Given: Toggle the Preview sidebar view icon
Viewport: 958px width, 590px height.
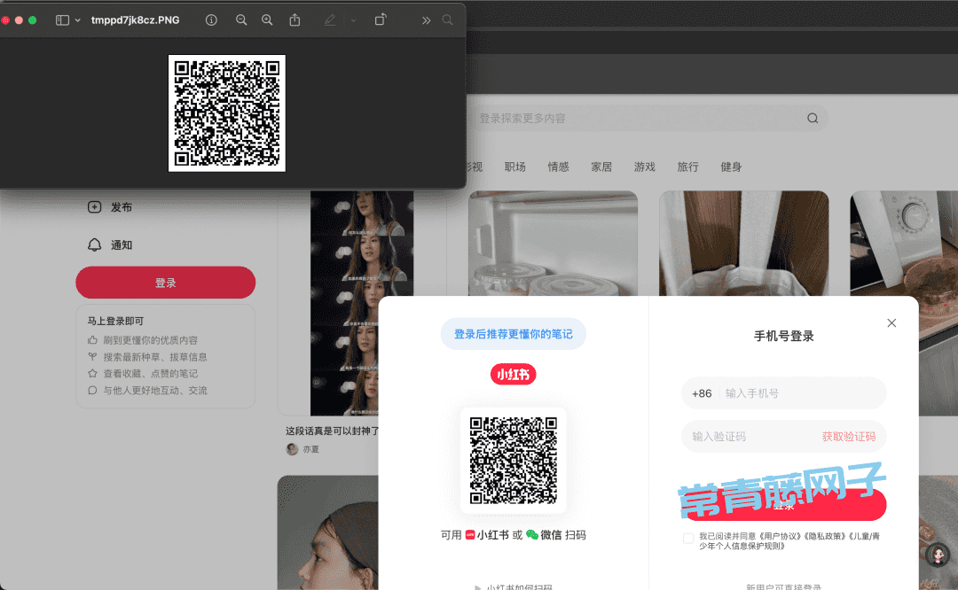Looking at the screenshot, I should (x=62, y=19).
